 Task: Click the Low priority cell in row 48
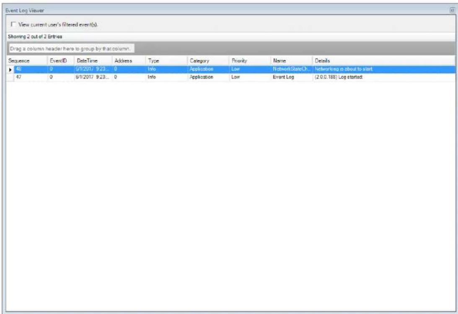point(250,69)
